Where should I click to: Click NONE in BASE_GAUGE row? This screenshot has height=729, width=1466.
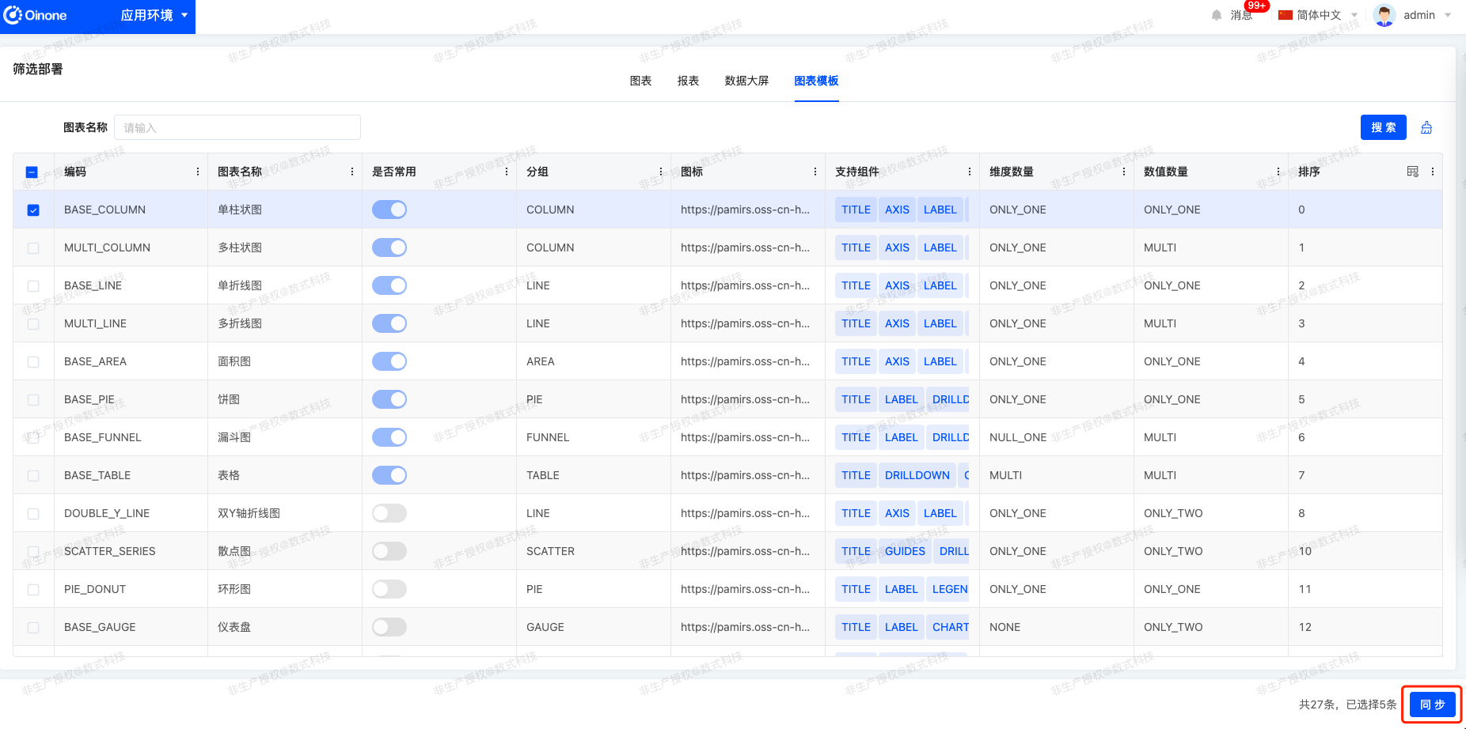[x=1005, y=627]
